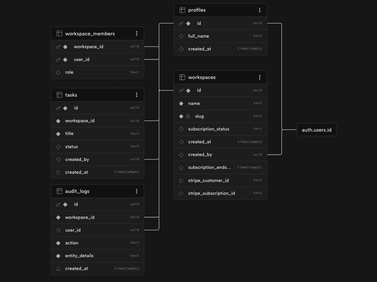Click the key icon on workspace_members user_id row
The height and width of the screenshot is (282, 377).
pyautogui.click(x=58, y=60)
